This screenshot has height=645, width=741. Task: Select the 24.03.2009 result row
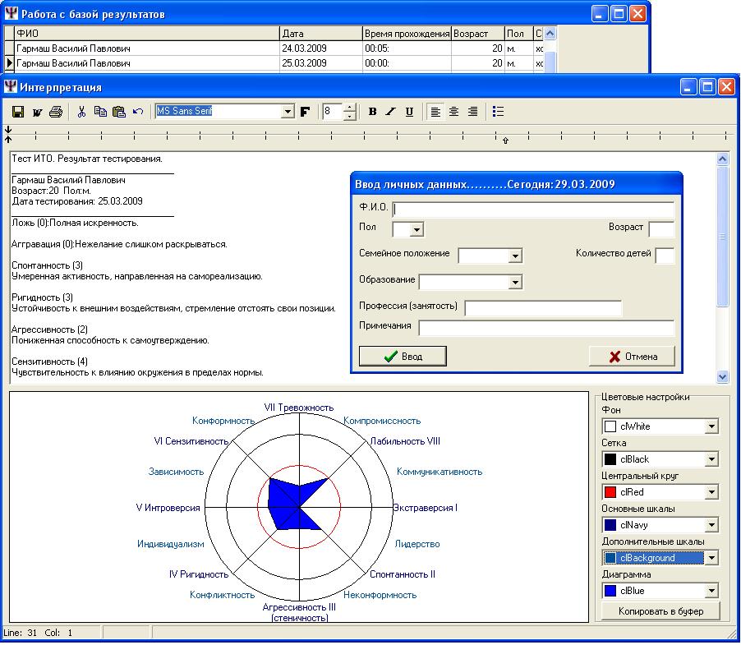coord(148,48)
